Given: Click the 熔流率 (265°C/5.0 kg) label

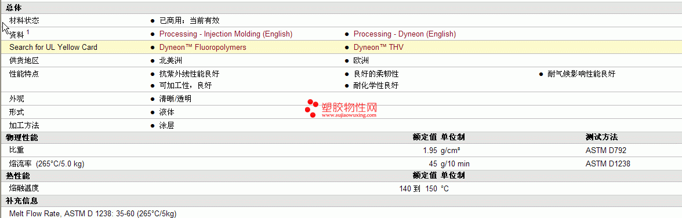Looking at the screenshot, I should [46, 164].
